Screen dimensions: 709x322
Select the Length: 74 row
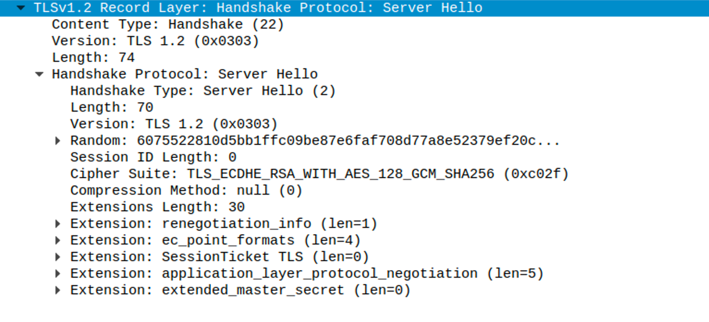coord(93,58)
